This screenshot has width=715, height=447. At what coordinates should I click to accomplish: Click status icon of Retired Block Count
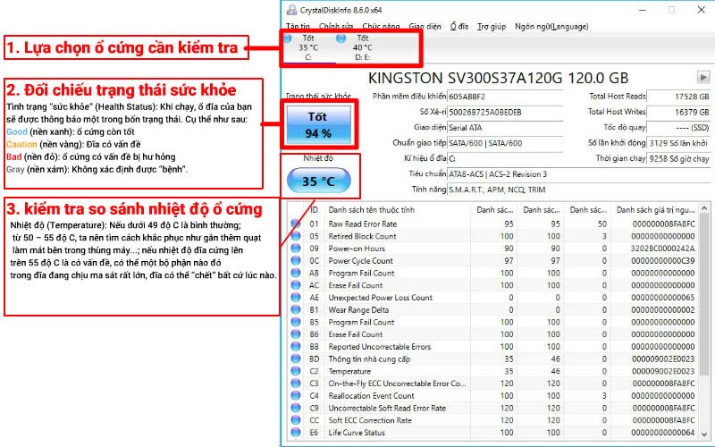click(296, 236)
